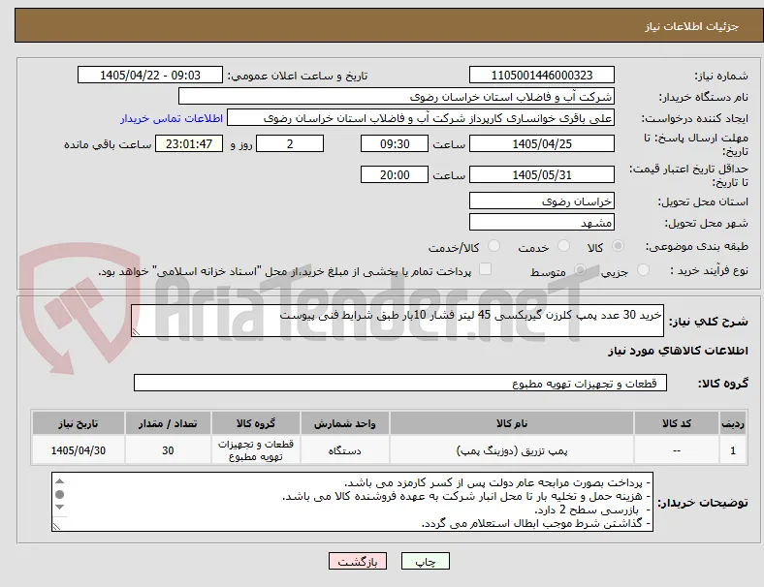Click the شرح کلی نیاز label

pos(708,322)
